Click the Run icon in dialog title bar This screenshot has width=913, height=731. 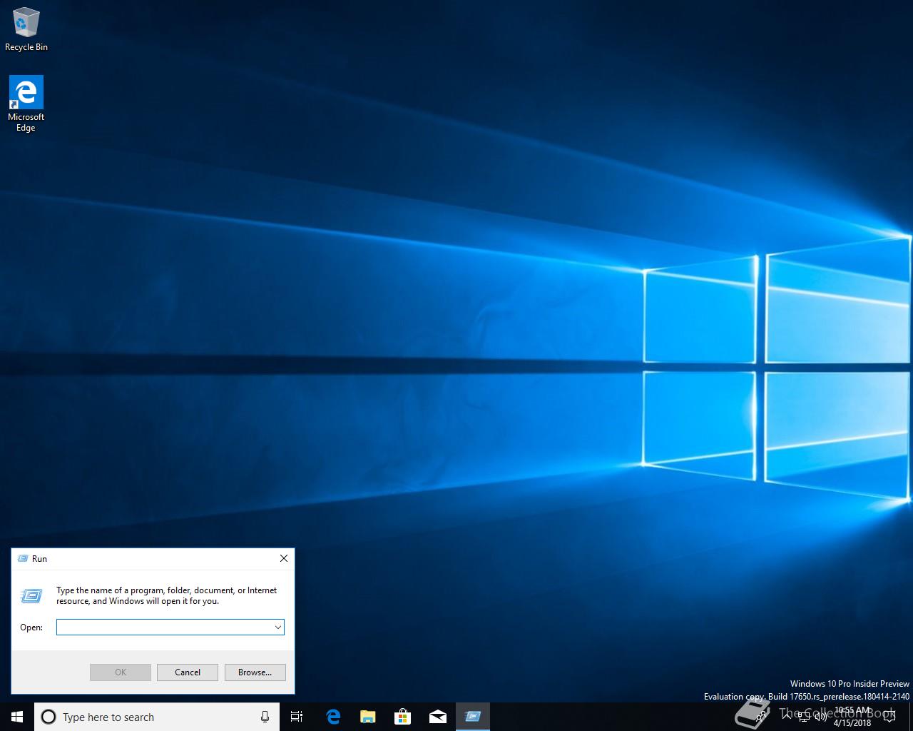coord(22,558)
